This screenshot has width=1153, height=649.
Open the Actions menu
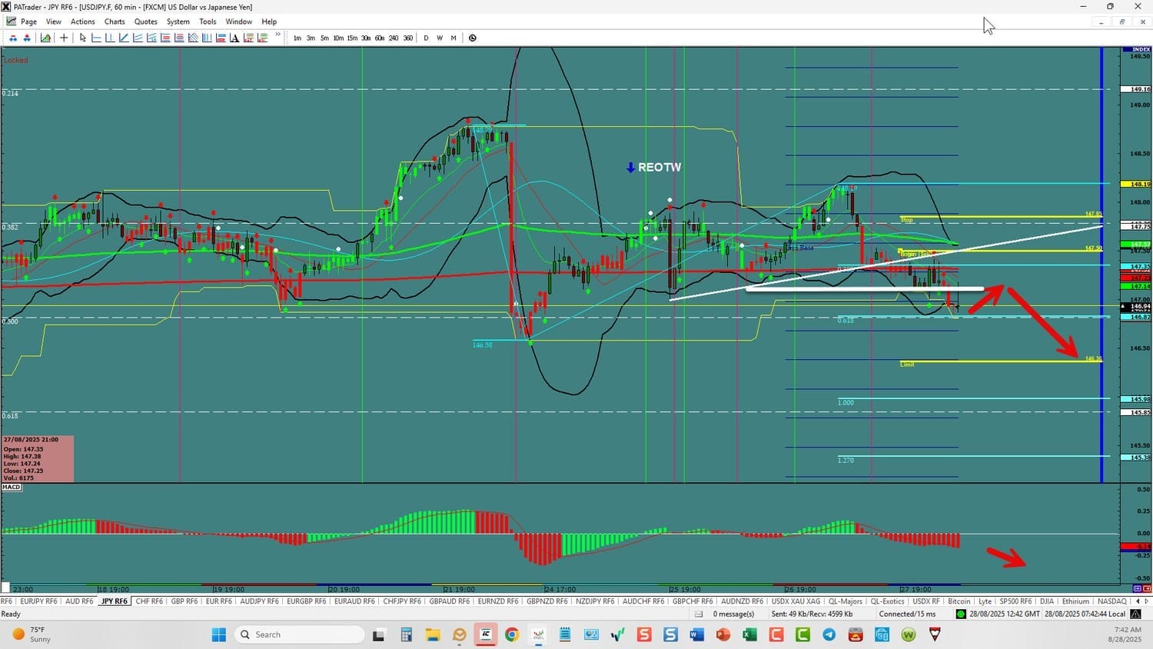pyautogui.click(x=83, y=22)
